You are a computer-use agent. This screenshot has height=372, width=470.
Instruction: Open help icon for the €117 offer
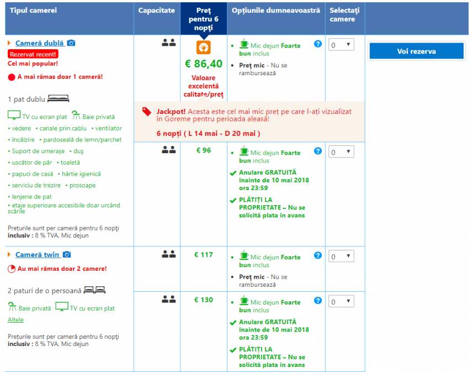(x=317, y=255)
